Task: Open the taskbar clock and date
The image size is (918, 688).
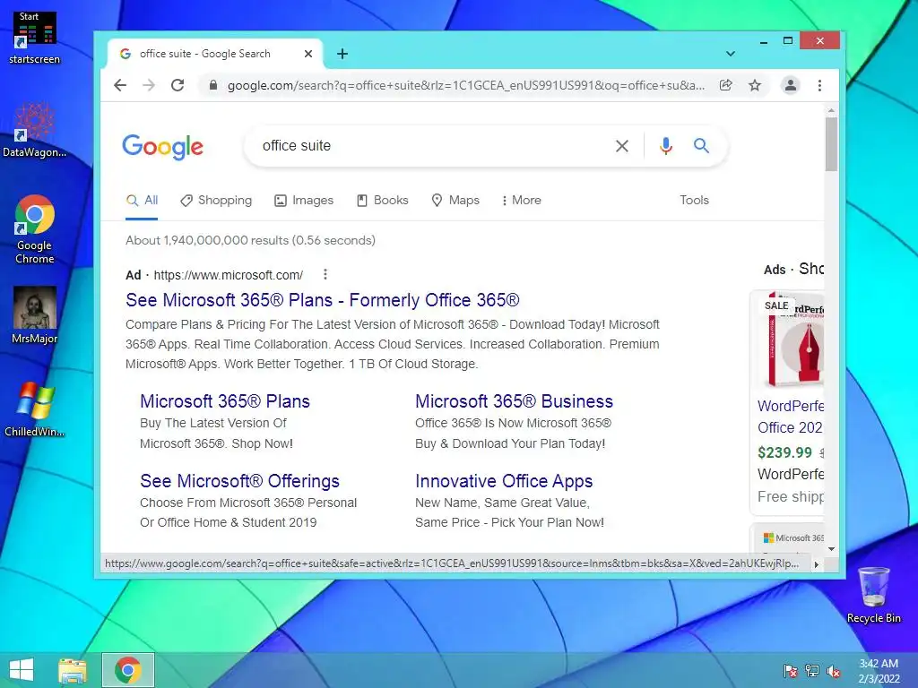Action: click(x=879, y=671)
